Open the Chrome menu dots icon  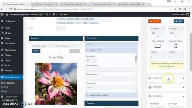coord(190,9)
